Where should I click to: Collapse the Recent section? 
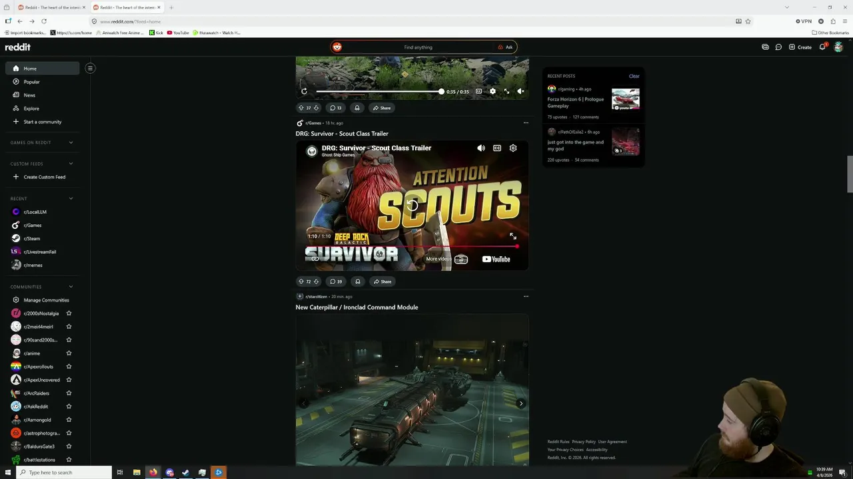(71, 198)
